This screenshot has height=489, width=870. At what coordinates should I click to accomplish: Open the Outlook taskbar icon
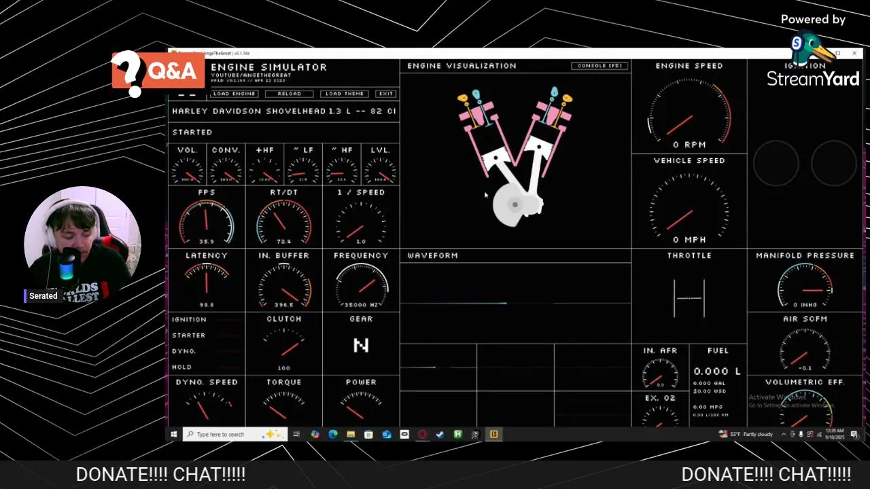pyautogui.click(x=387, y=435)
